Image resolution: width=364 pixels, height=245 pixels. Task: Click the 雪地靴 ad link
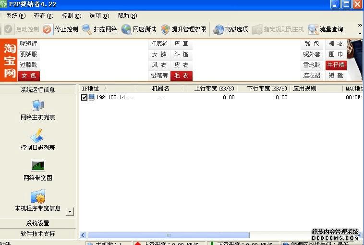(312, 65)
